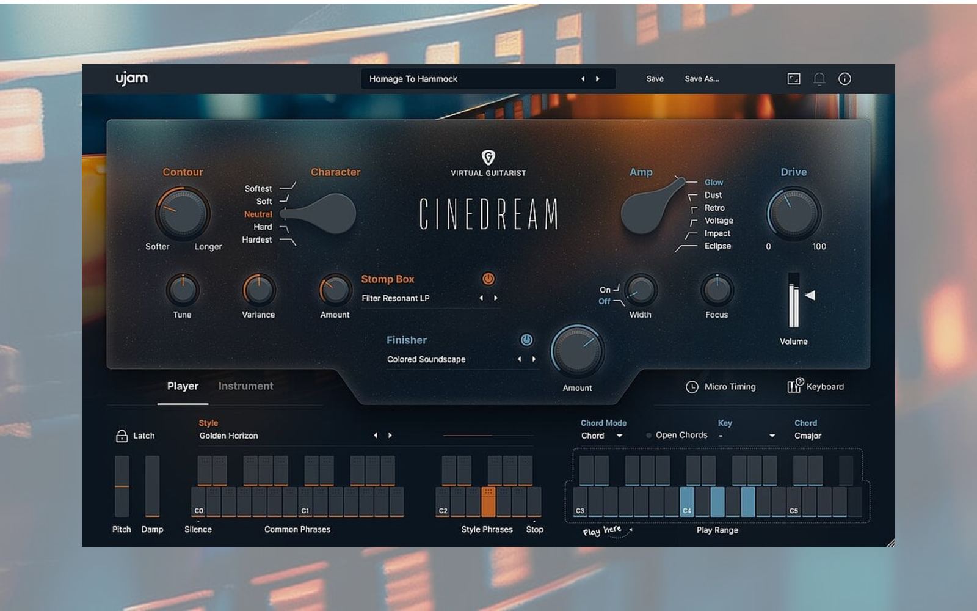Select next preset arrow in header
This screenshot has width=977, height=611.
point(597,79)
